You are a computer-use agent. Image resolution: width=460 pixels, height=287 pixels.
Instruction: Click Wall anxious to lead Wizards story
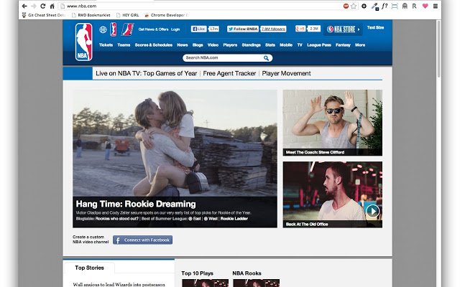click(x=119, y=284)
